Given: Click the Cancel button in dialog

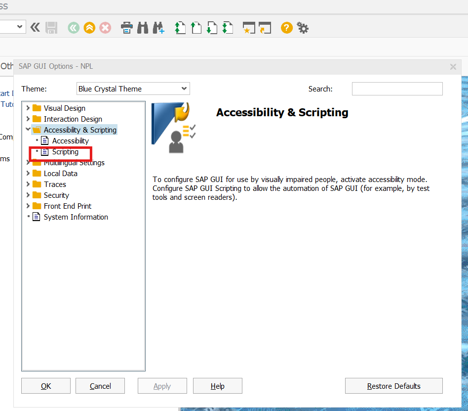Looking at the screenshot, I should click(100, 386).
